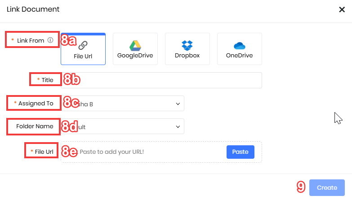Viewport: 352px width, 200px height.
Task: Open the Assigned To combo box
Action: (x=122, y=104)
